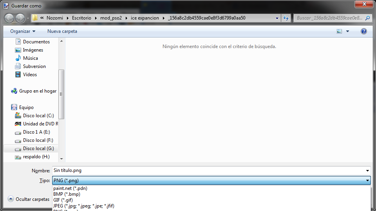Click the Forward navigation arrow button

20,18
